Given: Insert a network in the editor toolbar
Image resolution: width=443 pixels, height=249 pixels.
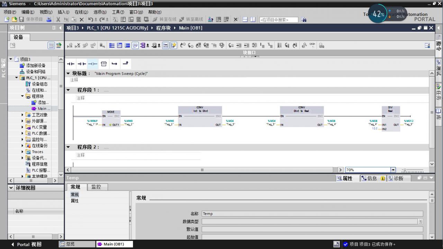Looking at the screenshot, I should [69, 45].
